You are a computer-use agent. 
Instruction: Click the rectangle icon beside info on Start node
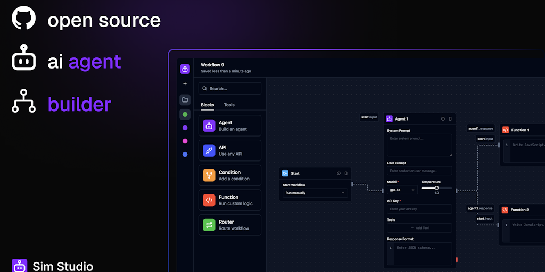pyautogui.click(x=346, y=173)
